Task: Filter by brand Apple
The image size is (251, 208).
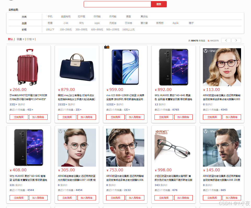Action: 175,23
